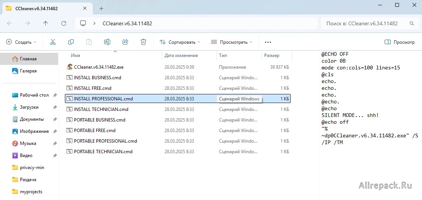Screen dimensions: 422x200
Task: Open Изображения folder in sidebar
Action: point(34,131)
